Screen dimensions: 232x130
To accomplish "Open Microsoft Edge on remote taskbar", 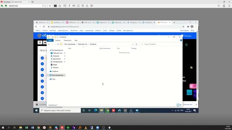I will (x=96, y=110).
